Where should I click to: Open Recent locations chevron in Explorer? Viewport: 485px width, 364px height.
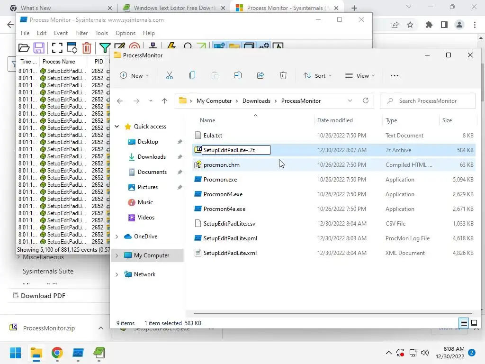pyautogui.click(x=151, y=101)
